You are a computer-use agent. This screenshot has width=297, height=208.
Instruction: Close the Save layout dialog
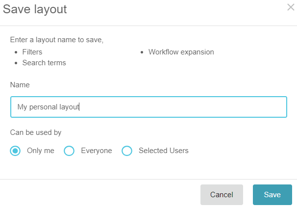[291, 7]
